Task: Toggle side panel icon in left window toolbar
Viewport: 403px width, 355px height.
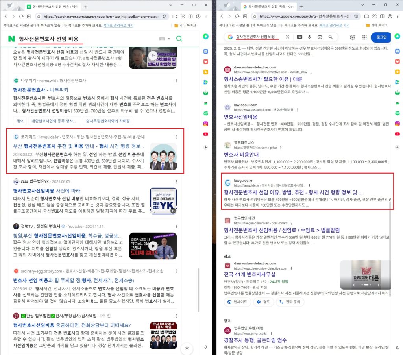Action: click(x=190, y=17)
